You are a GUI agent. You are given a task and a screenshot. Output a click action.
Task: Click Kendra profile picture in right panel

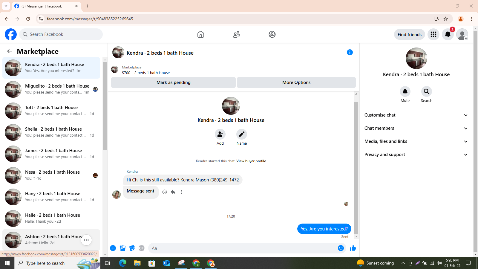[416, 58]
